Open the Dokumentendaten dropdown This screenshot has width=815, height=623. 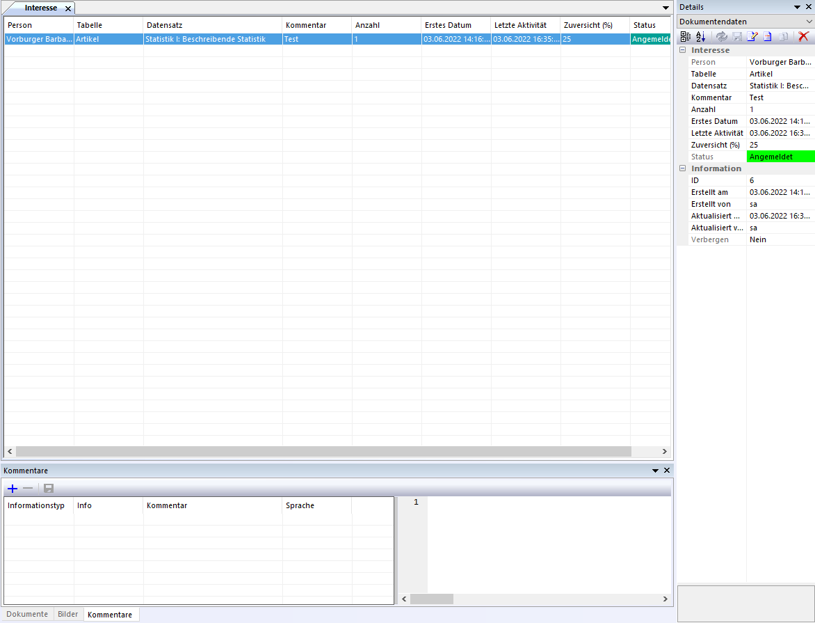click(x=808, y=22)
